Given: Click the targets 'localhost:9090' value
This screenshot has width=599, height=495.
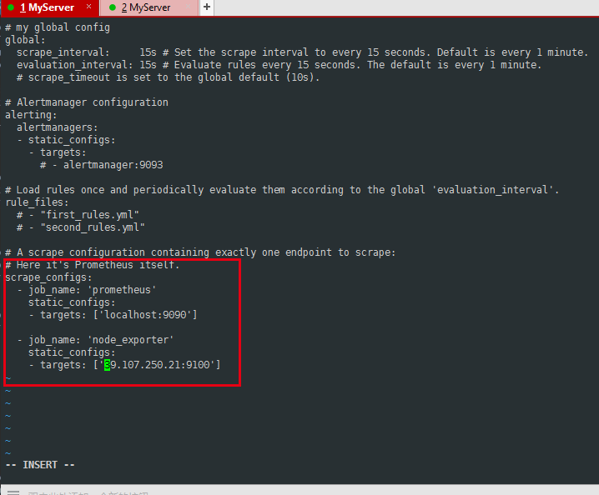Looking at the screenshot, I should pyautogui.click(x=145, y=315).
